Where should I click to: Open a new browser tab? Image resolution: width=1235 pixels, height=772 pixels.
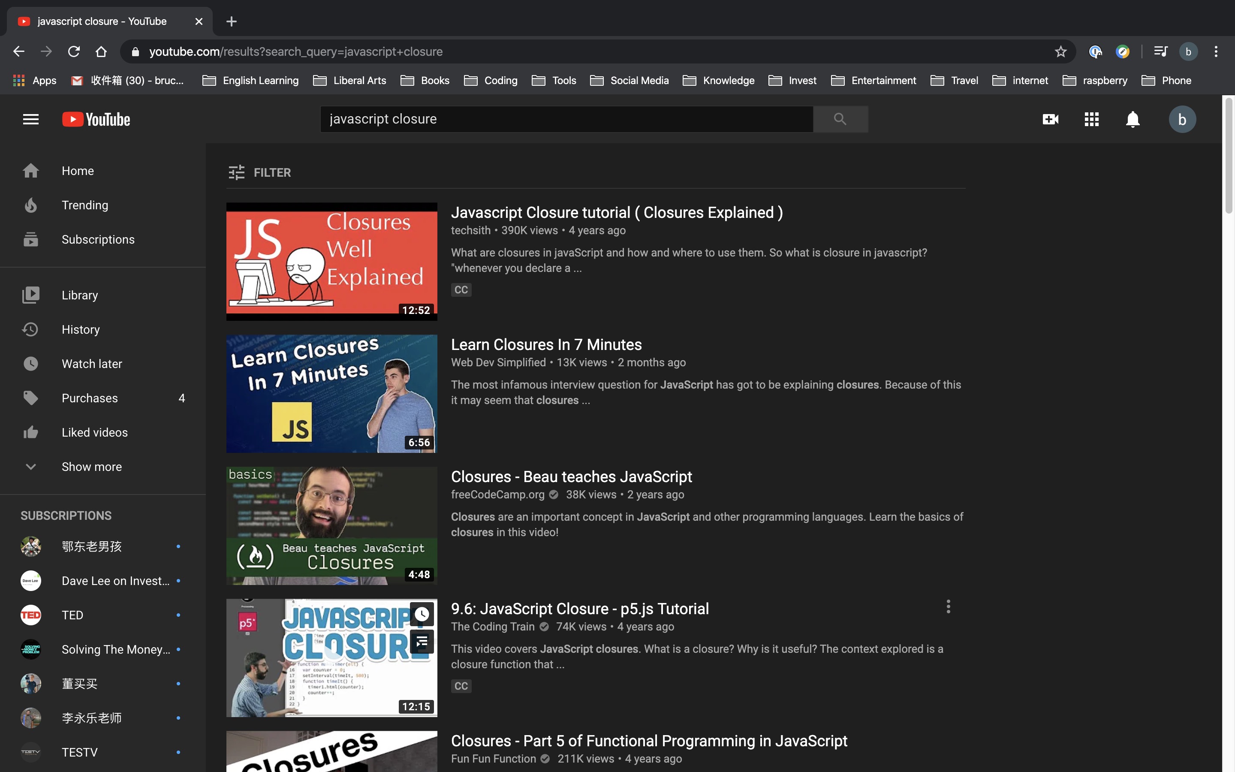(x=231, y=21)
